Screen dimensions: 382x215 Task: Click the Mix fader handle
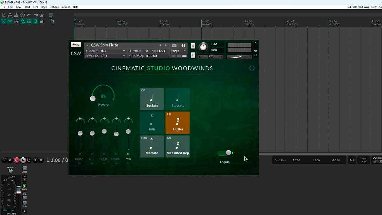point(128,132)
